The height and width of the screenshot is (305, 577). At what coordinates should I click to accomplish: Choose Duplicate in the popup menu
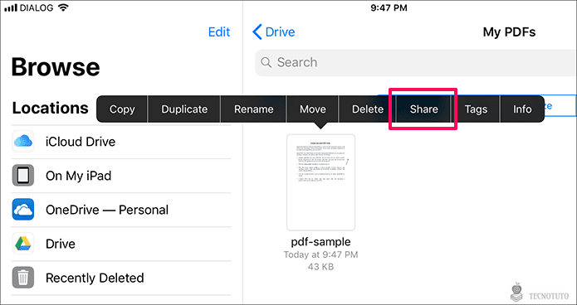(x=184, y=109)
